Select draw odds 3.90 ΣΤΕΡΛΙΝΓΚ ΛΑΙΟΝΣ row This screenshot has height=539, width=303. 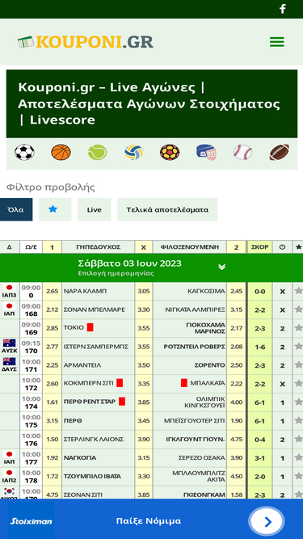coord(144,440)
